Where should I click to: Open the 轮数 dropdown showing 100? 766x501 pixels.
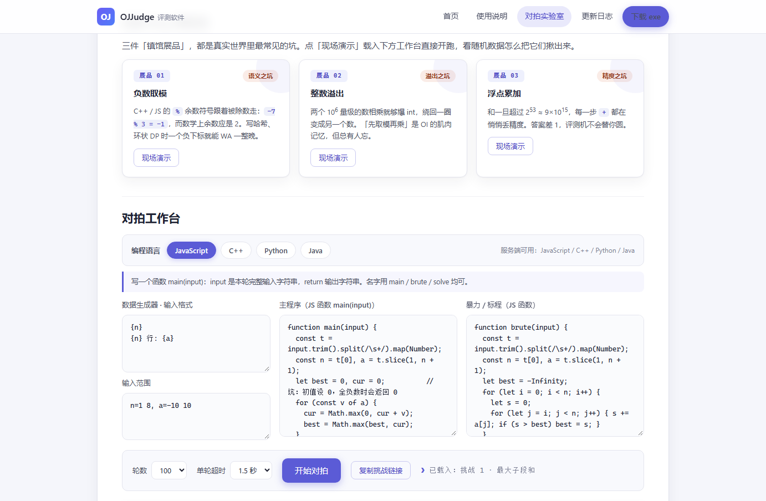pos(169,471)
